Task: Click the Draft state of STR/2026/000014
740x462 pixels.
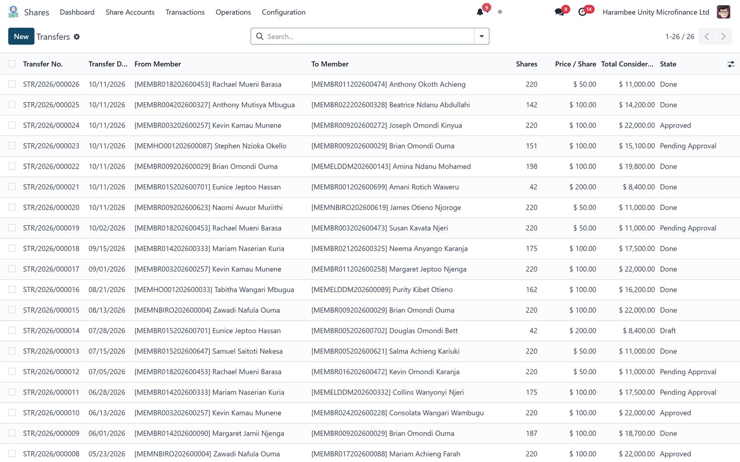Action: [x=668, y=331]
